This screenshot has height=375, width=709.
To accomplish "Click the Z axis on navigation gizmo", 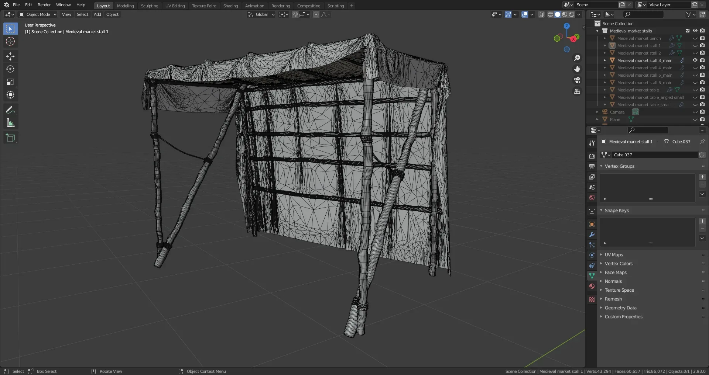I will [567, 26].
